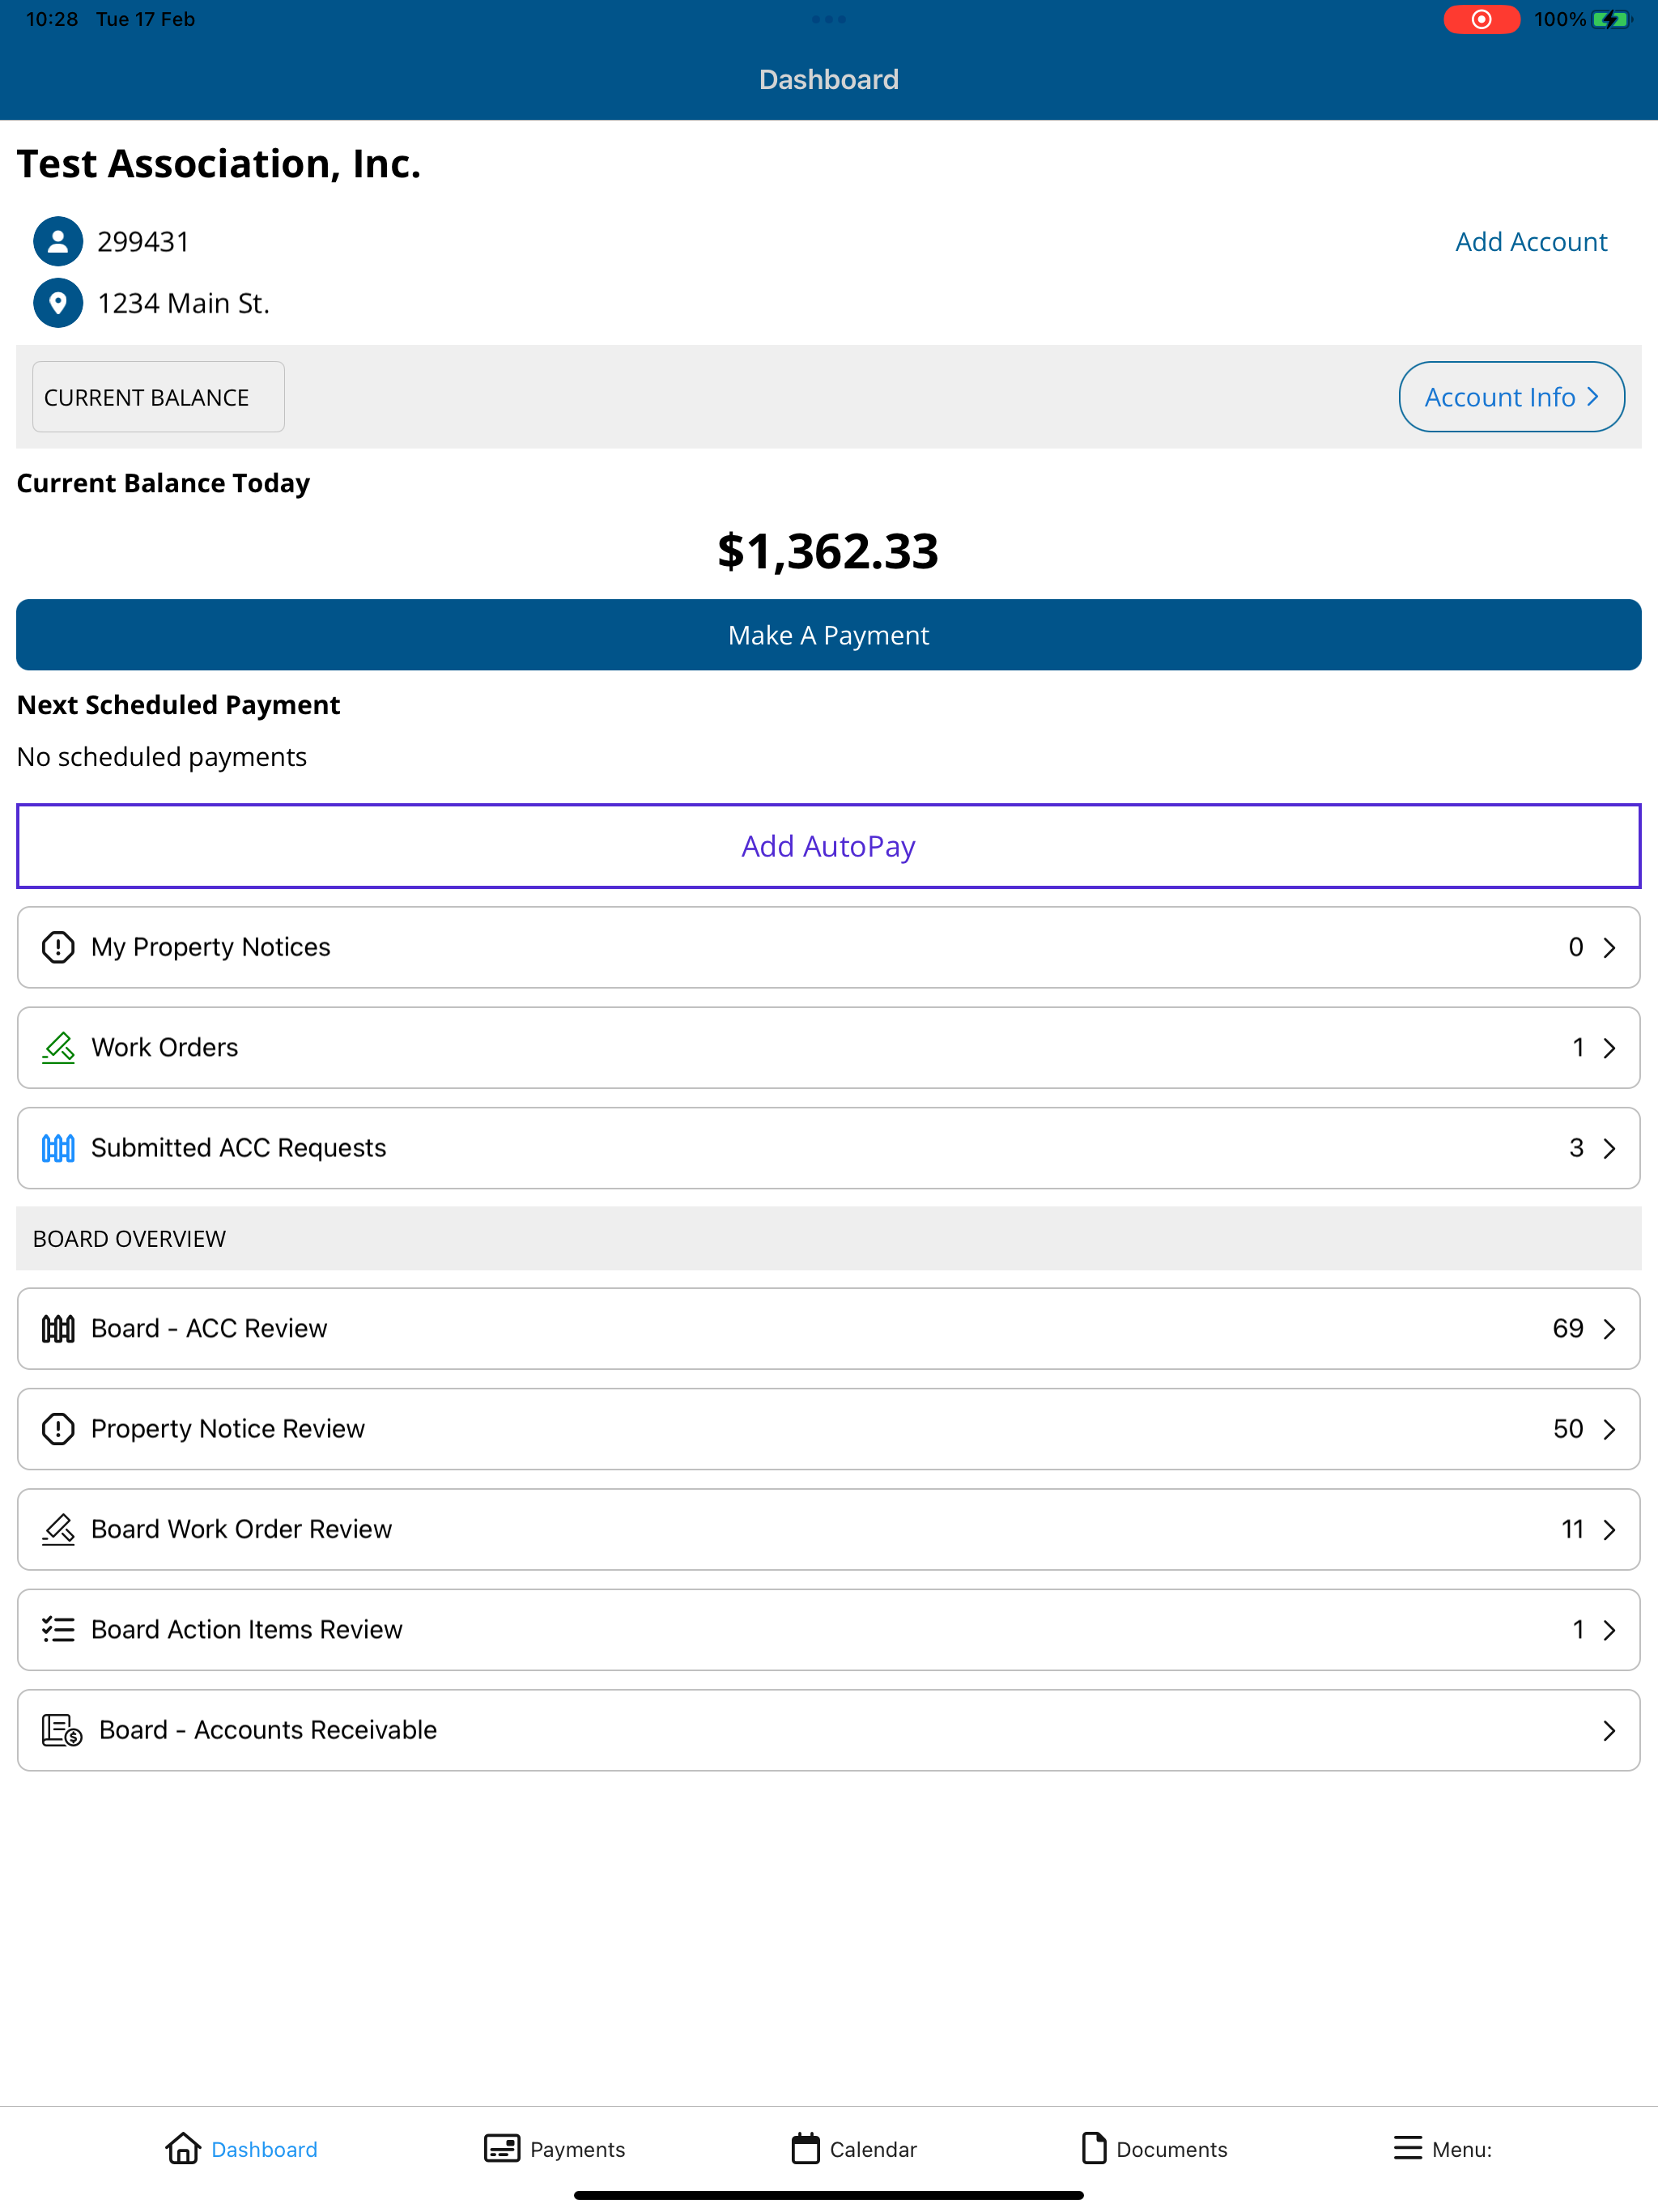
Task: Switch to the Documents tab label
Action: 1172,2149
